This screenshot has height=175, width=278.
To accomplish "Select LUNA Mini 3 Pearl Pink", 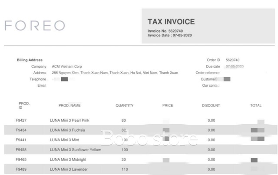I will tap(69, 120).
